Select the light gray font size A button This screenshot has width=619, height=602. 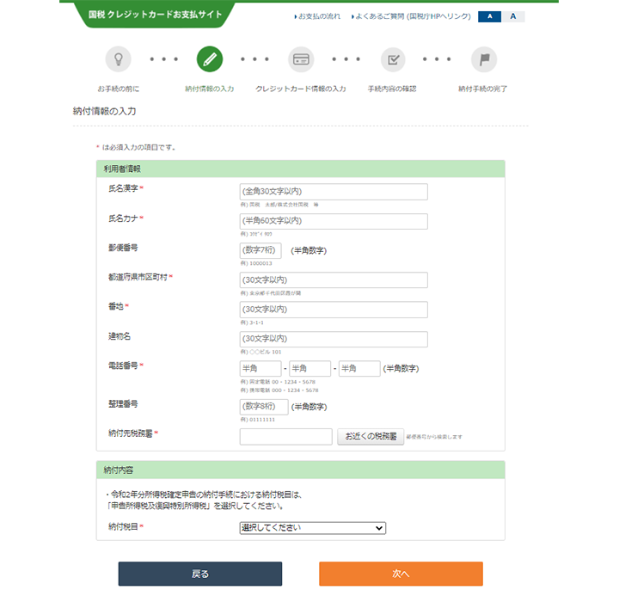click(x=512, y=16)
